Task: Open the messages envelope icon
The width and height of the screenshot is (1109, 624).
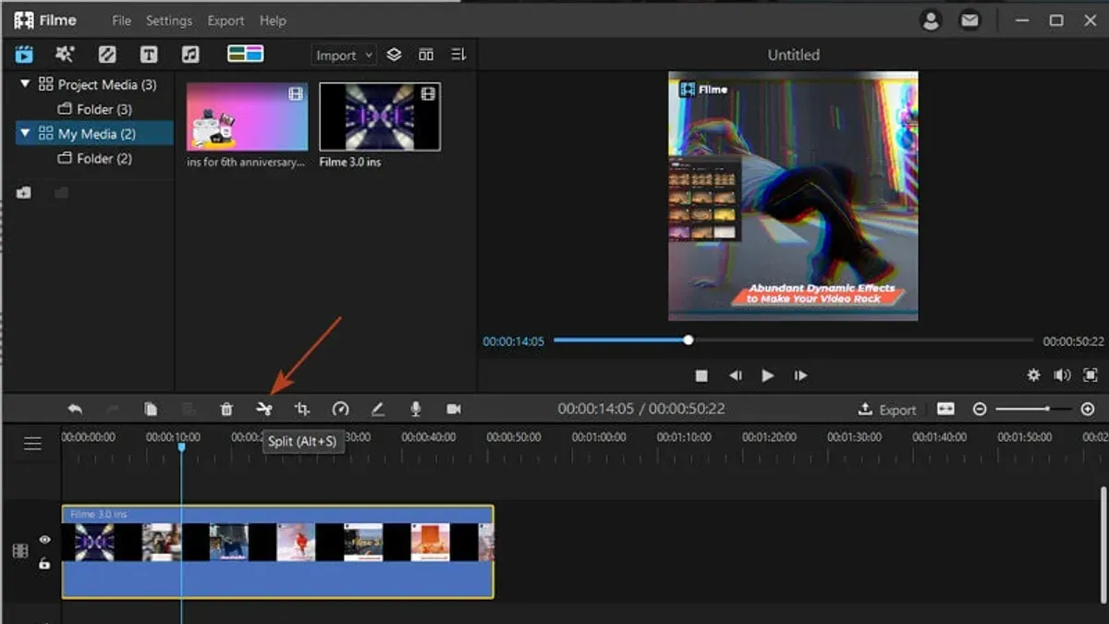Action: coord(969,19)
